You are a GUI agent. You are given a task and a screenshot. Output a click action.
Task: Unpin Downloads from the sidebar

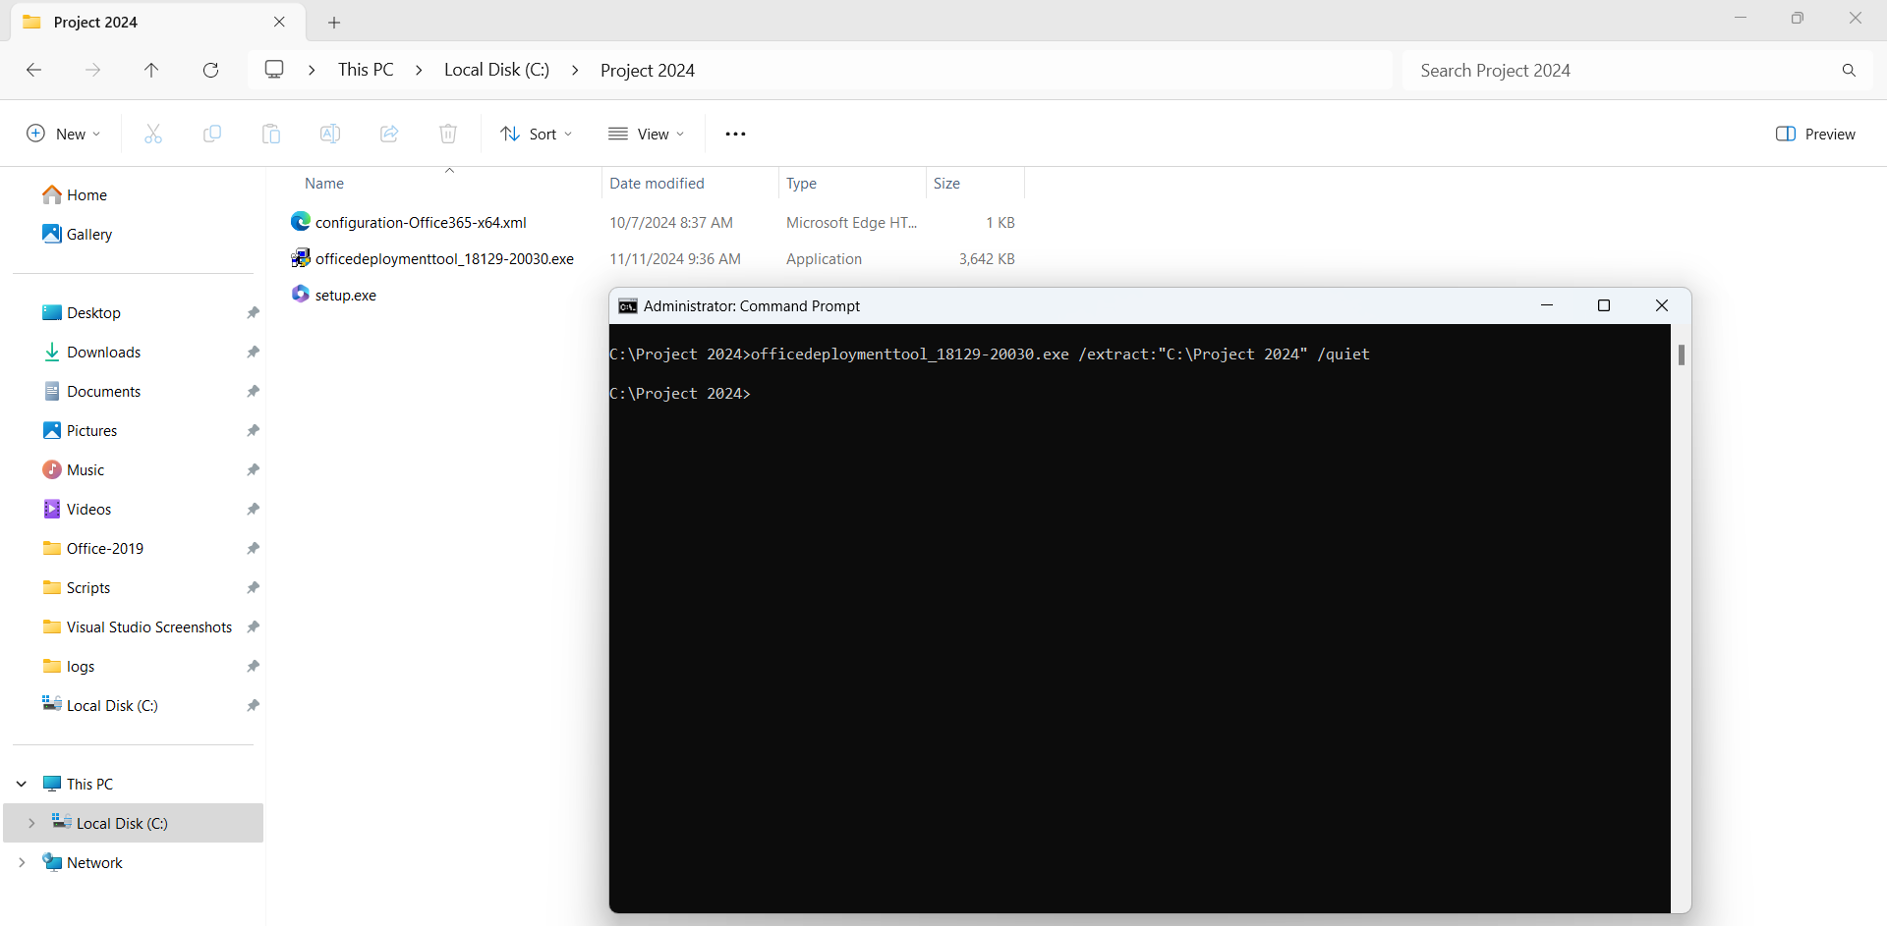coord(253,352)
